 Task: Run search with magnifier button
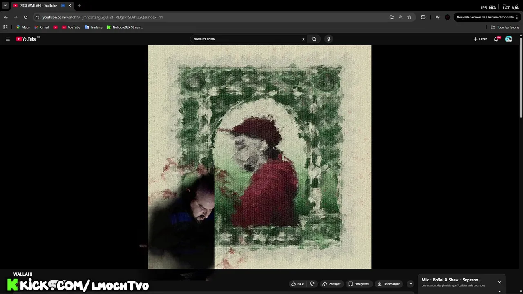point(314,39)
